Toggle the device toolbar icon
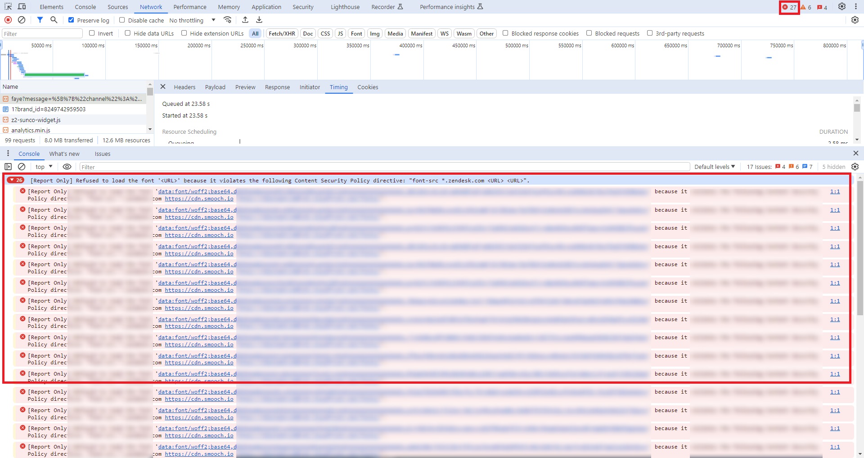The height and width of the screenshot is (458, 864). point(22,7)
